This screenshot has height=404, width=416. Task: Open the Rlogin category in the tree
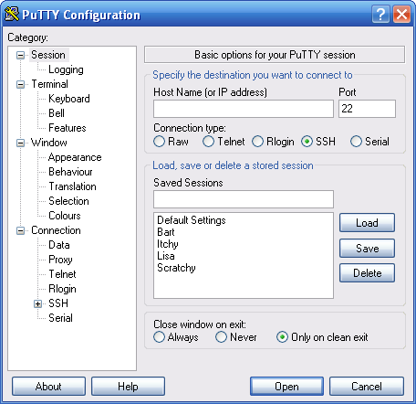[x=62, y=289]
